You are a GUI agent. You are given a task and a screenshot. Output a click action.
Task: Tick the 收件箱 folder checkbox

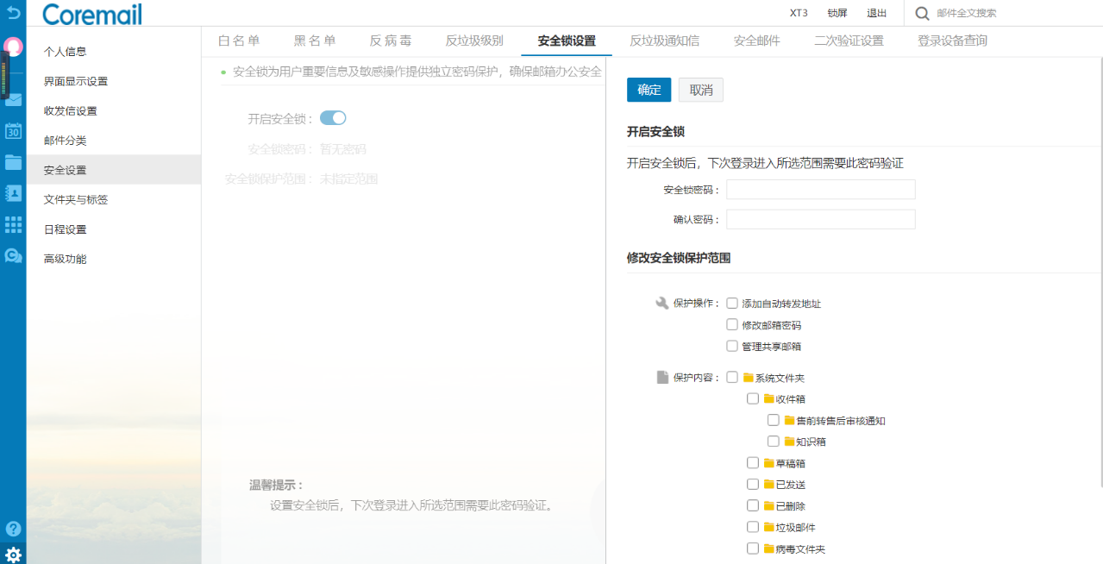[753, 398]
